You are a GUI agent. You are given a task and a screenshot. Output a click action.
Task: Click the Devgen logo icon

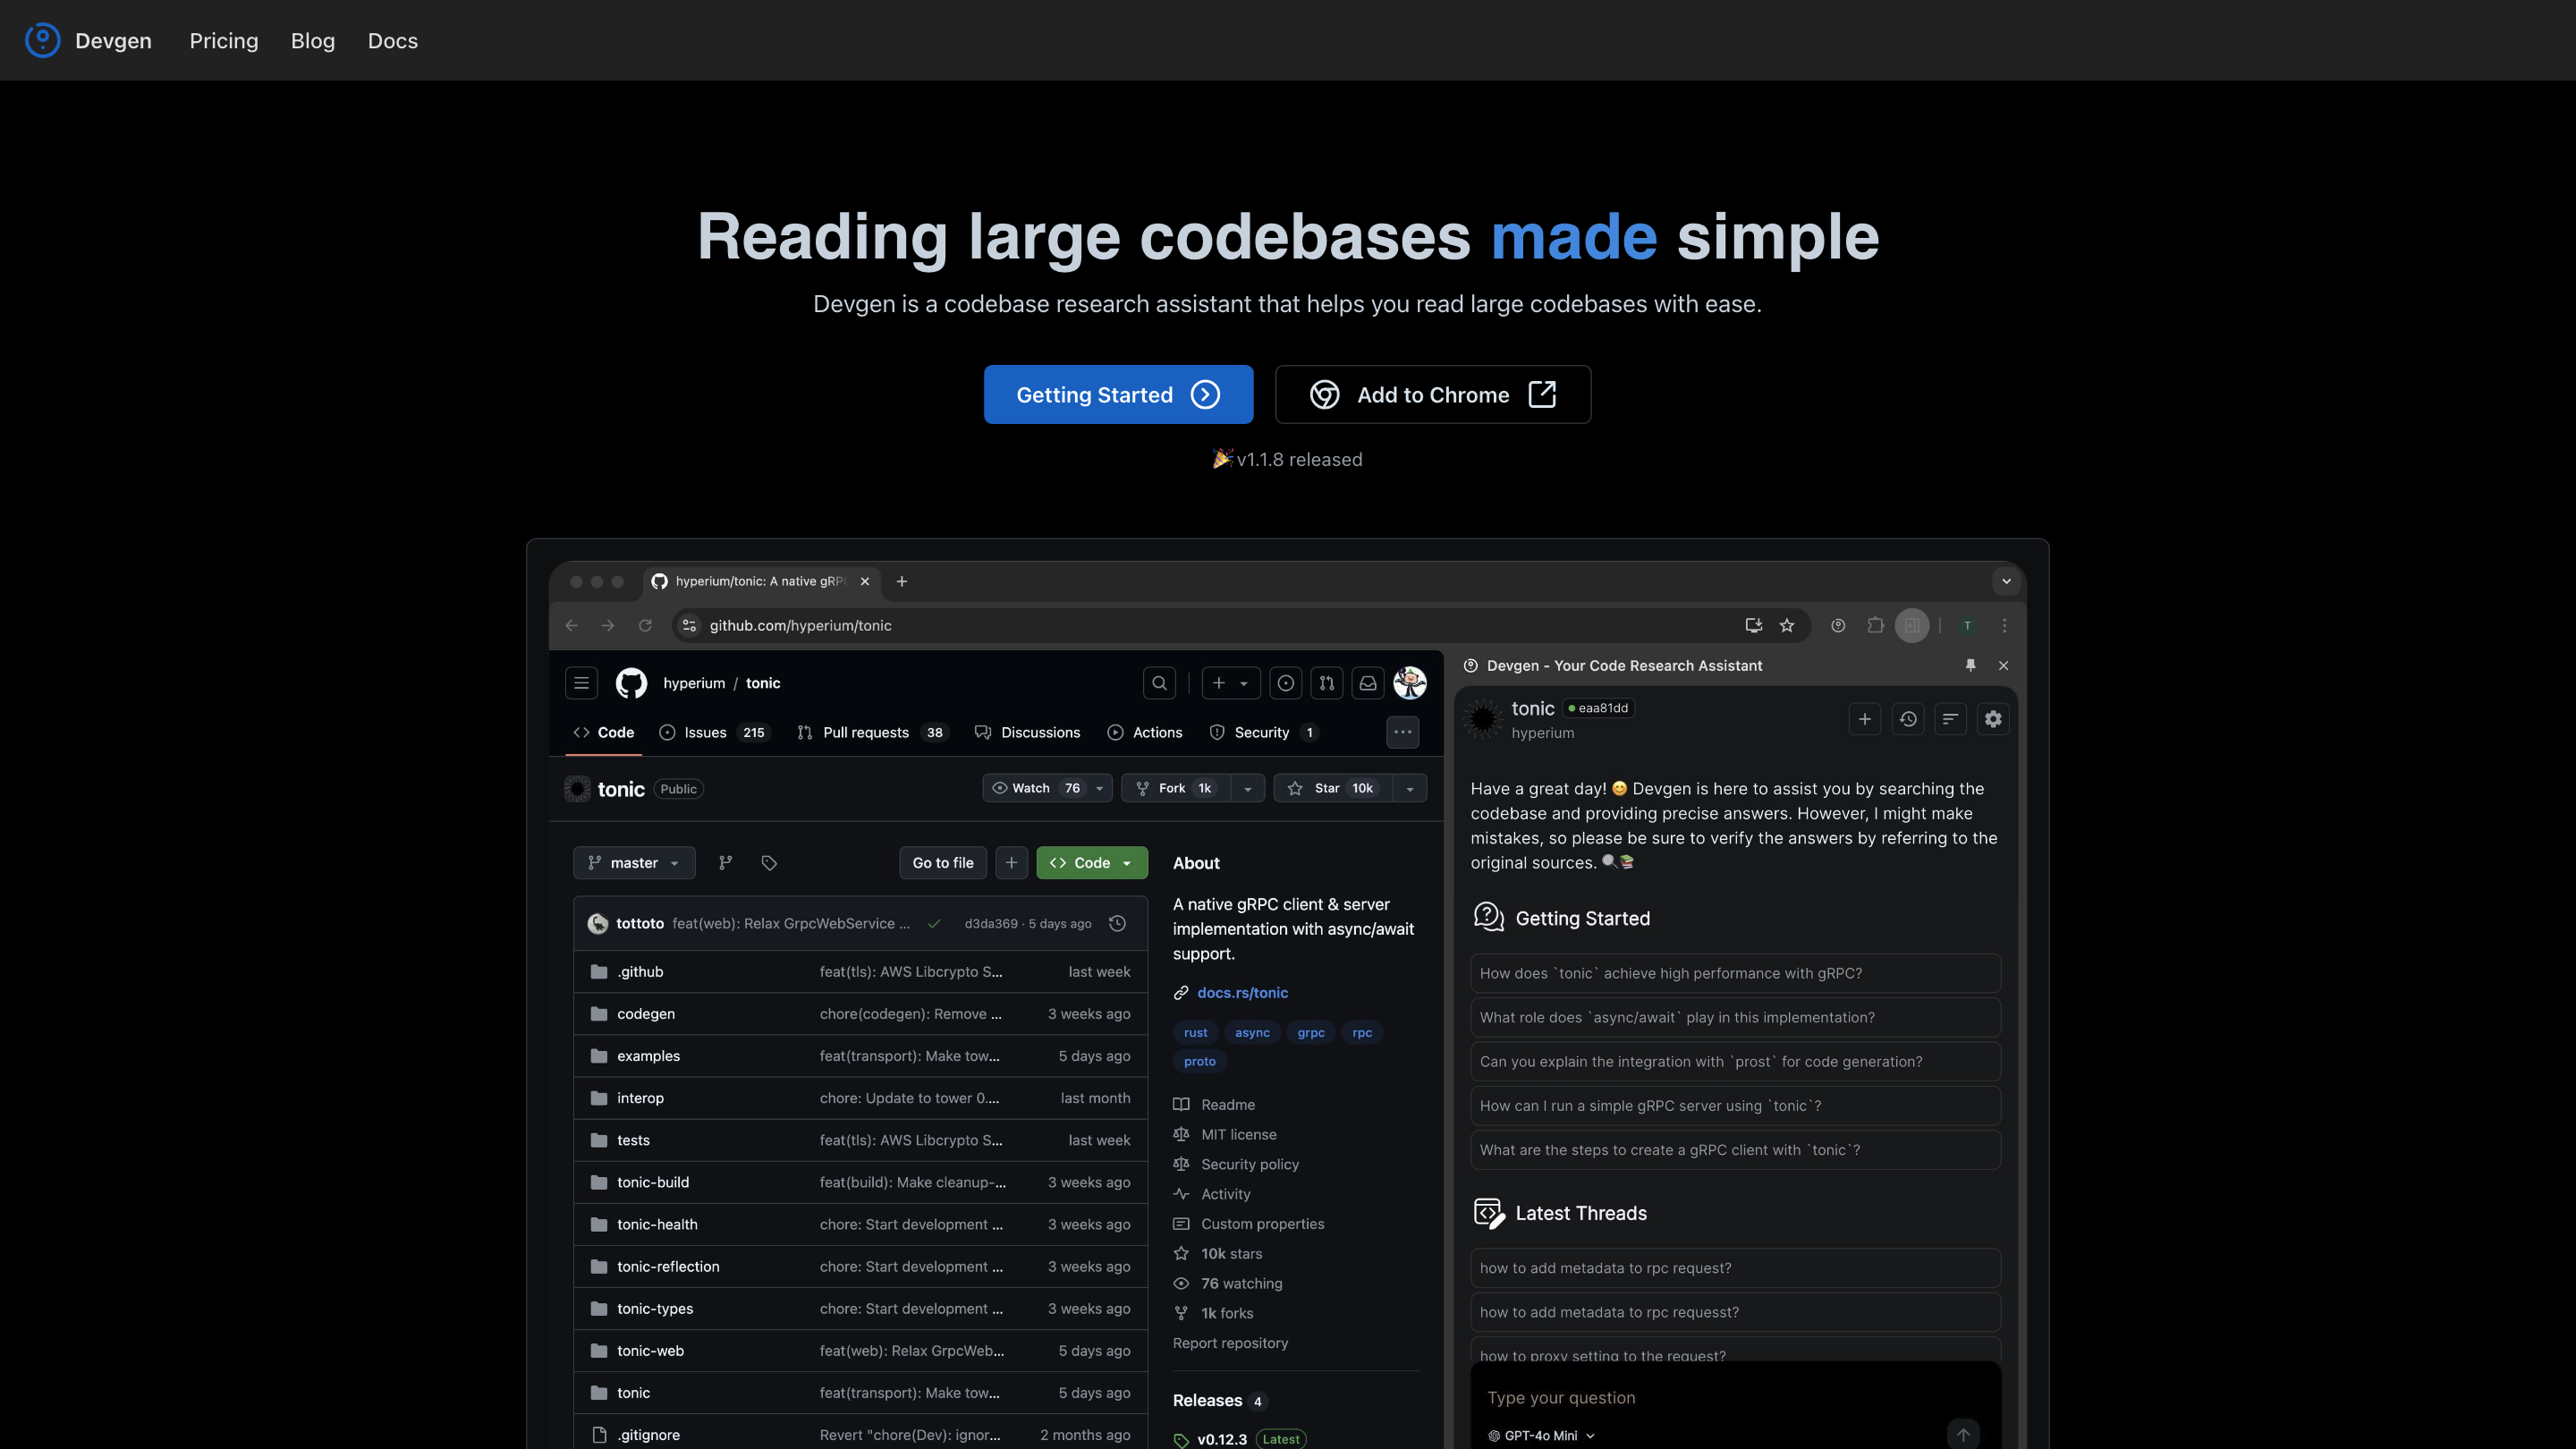click(x=42, y=40)
